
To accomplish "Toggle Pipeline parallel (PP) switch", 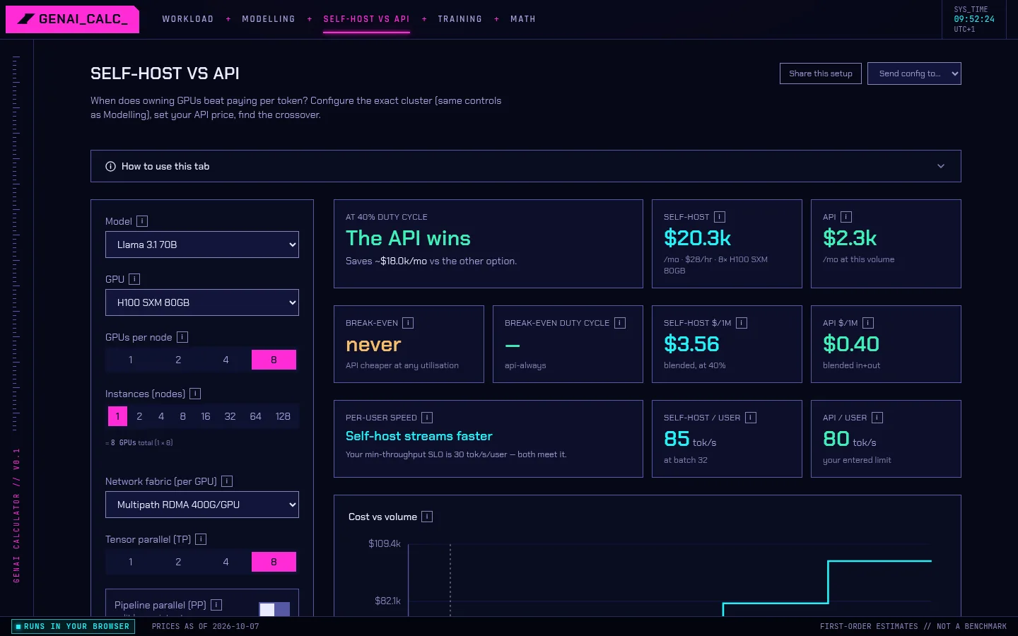I will point(274,609).
